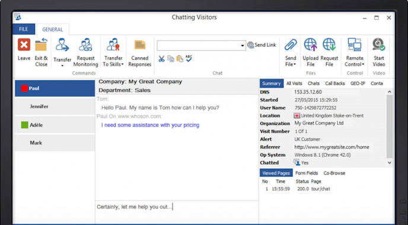
Task: Click the application icon in title bar
Action: pyautogui.click(x=18, y=17)
